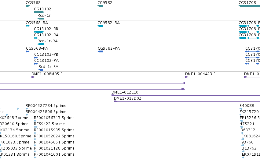Image resolution: width=260 pixels, height=159 pixels.
Task: Select the 475221 feature arrow
Action: click(x=241, y=127)
